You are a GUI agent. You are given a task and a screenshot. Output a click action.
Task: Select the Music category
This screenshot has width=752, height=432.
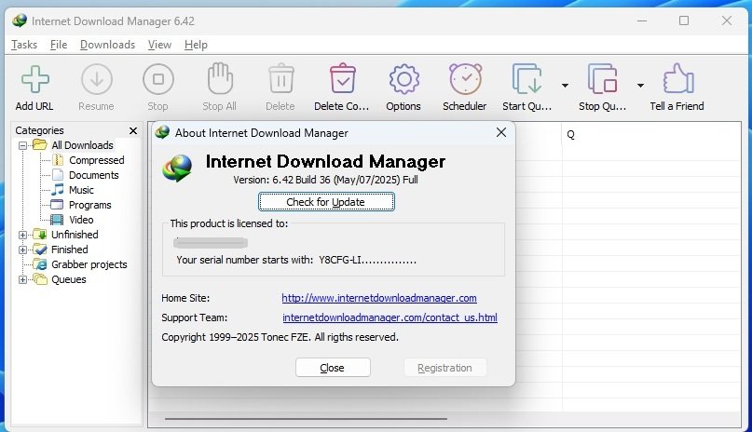pos(81,190)
